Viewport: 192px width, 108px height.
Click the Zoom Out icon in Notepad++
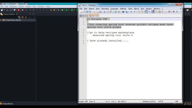pos(134,12)
